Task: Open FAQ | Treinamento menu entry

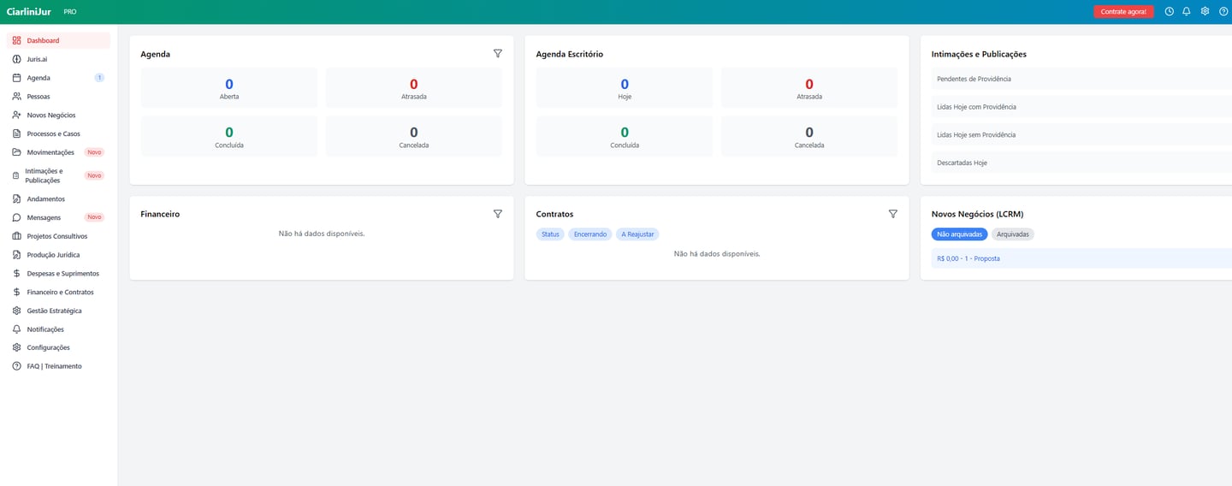Action: click(x=59, y=366)
